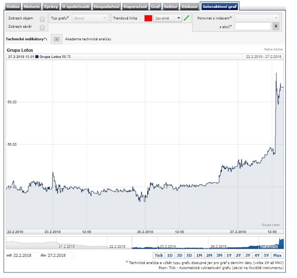Select the 5D time range button
Viewport: 297px width, 278px height.
pyautogui.click(x=189, y=255)
